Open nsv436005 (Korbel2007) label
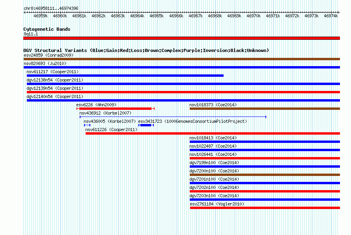 point(110,121)
